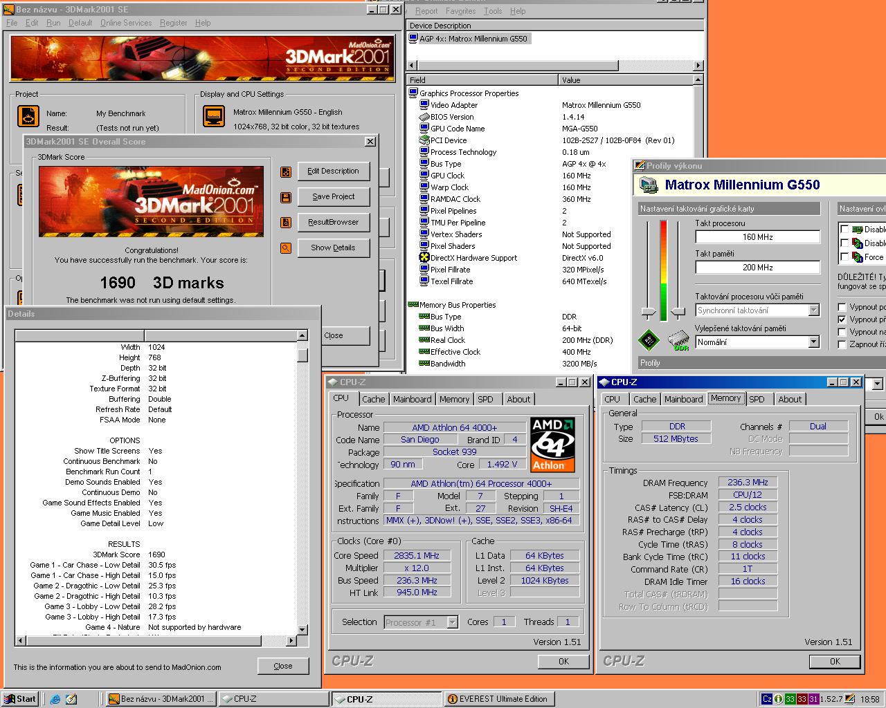This screenshot has width=886, height=708.
Task: Click the Takt paměti 200 MHz field
Action: pos(757,268)
